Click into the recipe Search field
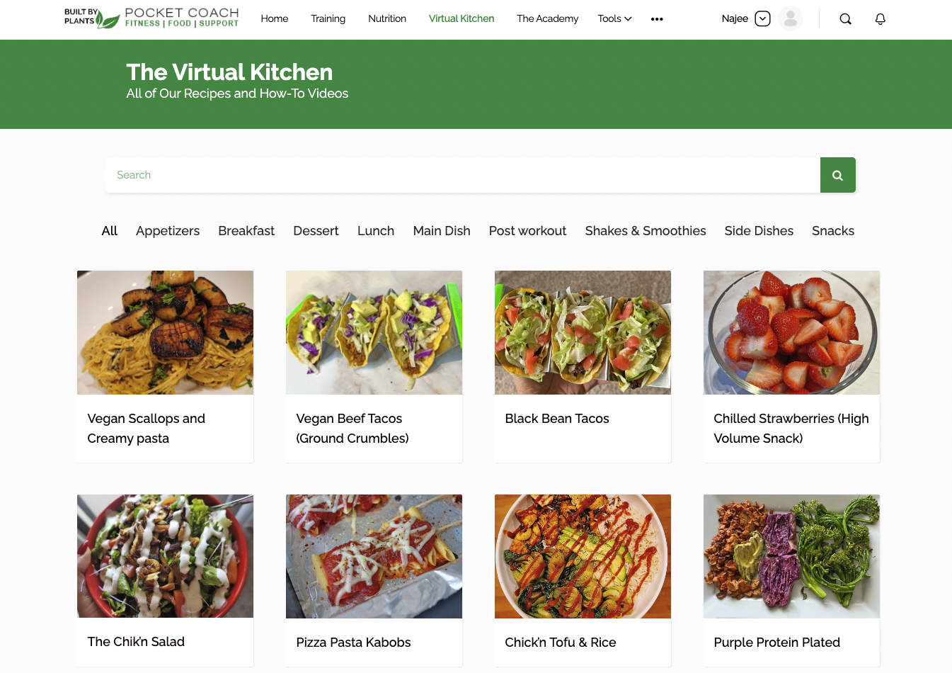Screen dimensions: 952x673 coord(463,175)
